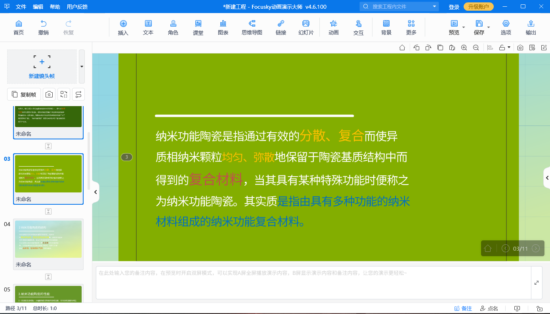The image size is (550, 314).
Task: Click the edit note icon in canvas toolbar
Action: point(544,48)
